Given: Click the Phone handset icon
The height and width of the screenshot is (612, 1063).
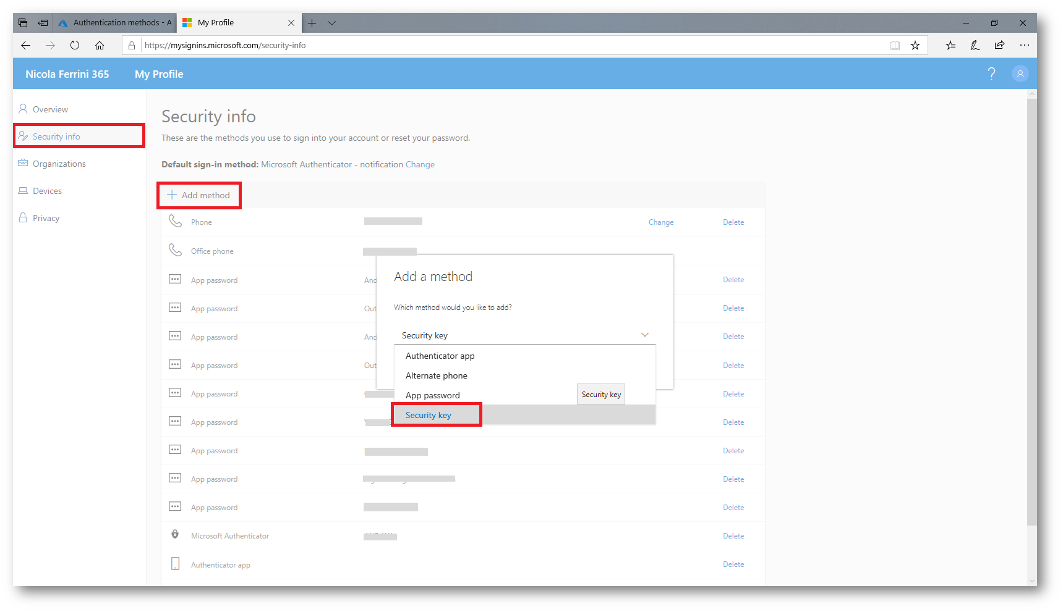Looking at the screenshot, I should click(176, 221).
